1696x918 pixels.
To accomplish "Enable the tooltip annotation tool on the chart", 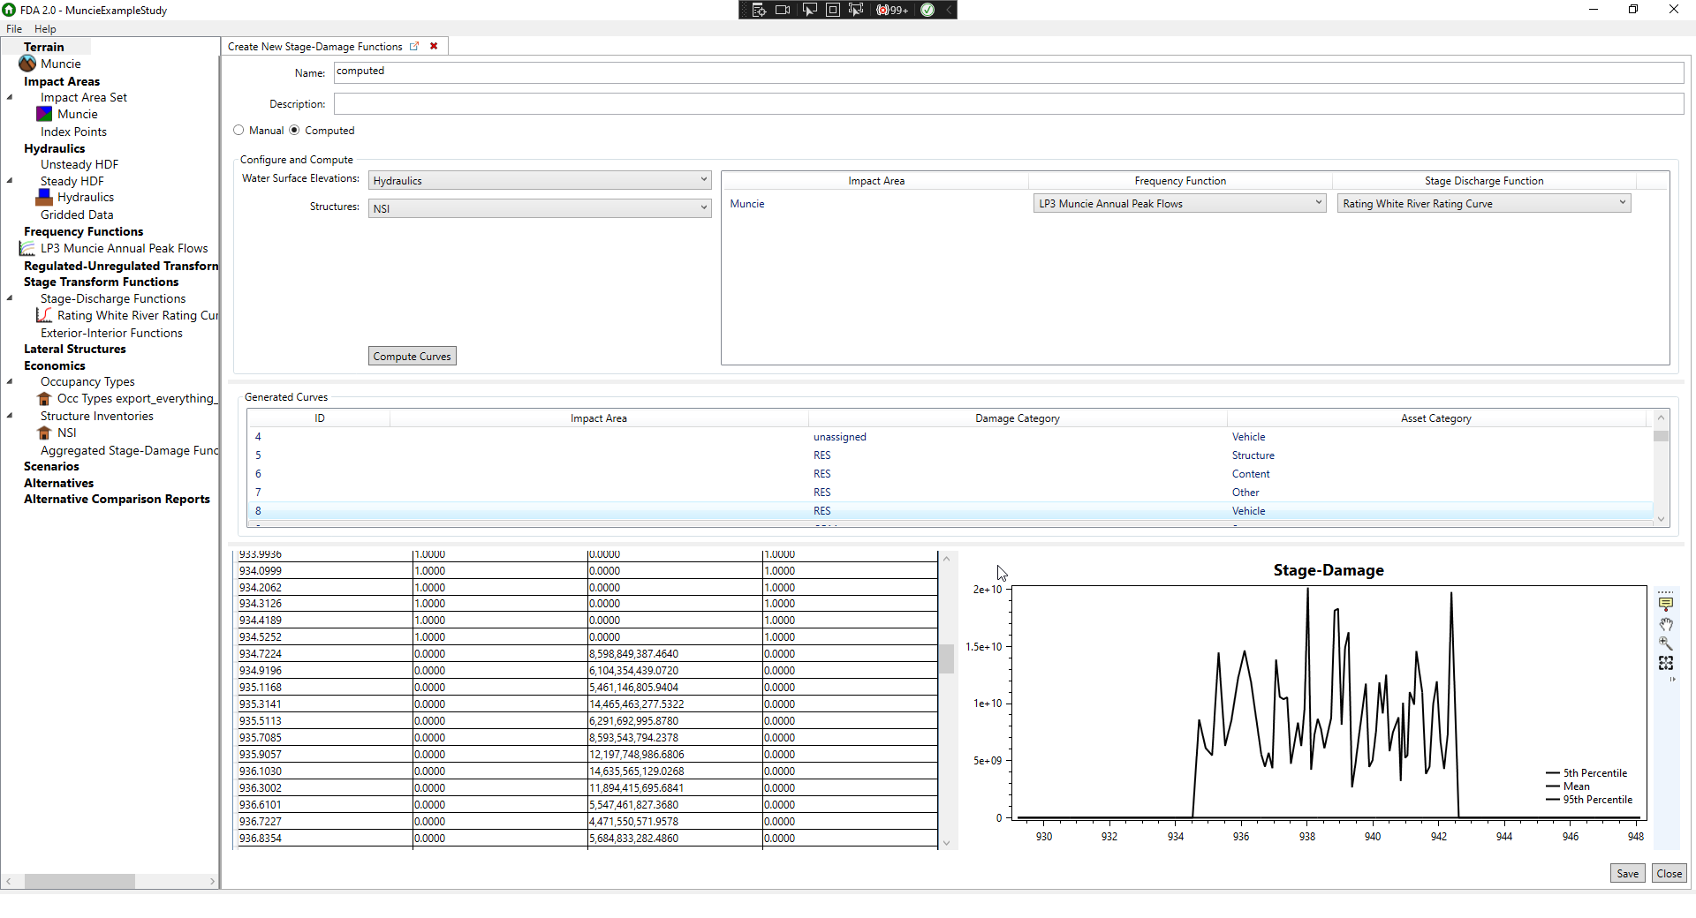I will point(1666,603).
